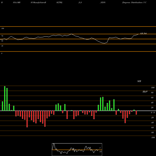The height and width of the screenshot is (156, 156).
Task: Click the MR axis label '40'
Action: tap(152, 103)
